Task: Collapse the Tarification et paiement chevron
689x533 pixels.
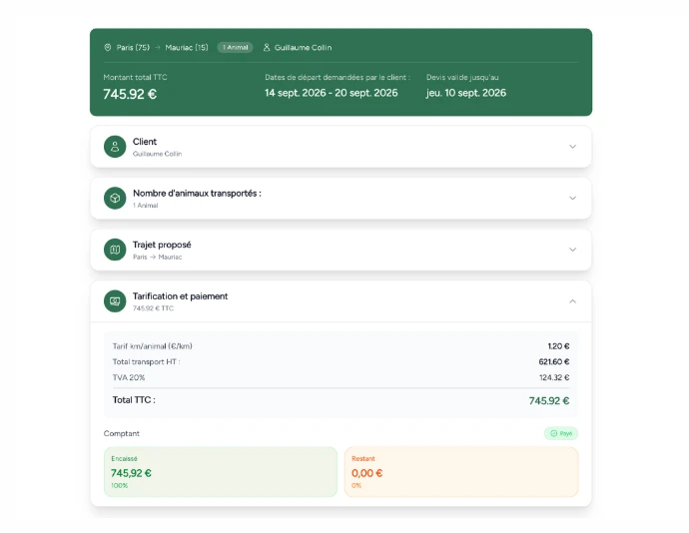Action: 572,301
